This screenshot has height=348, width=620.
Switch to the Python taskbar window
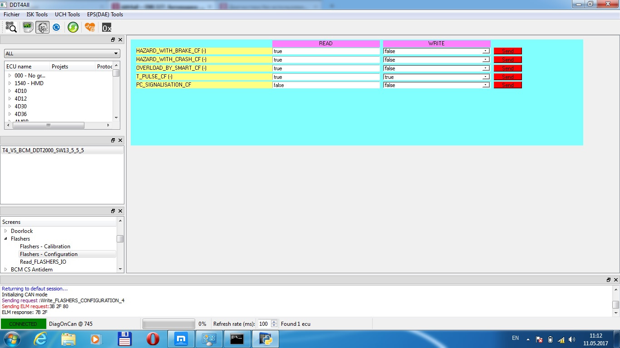266,339
